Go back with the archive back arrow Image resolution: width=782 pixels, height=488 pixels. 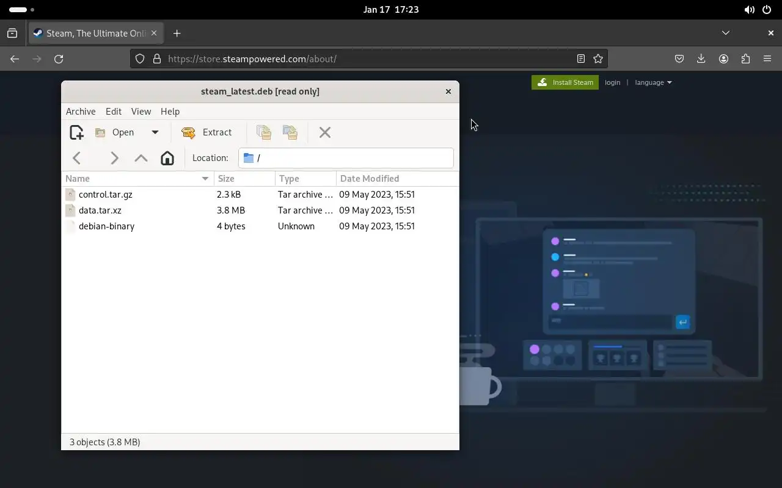point(77,158)
